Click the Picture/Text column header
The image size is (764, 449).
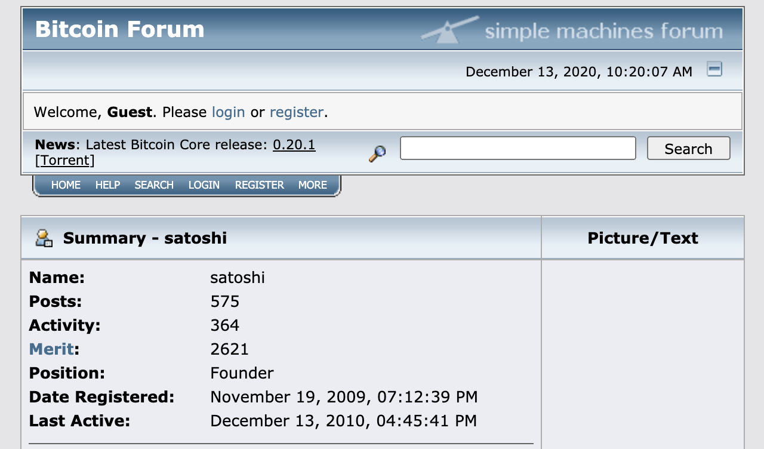643,238
